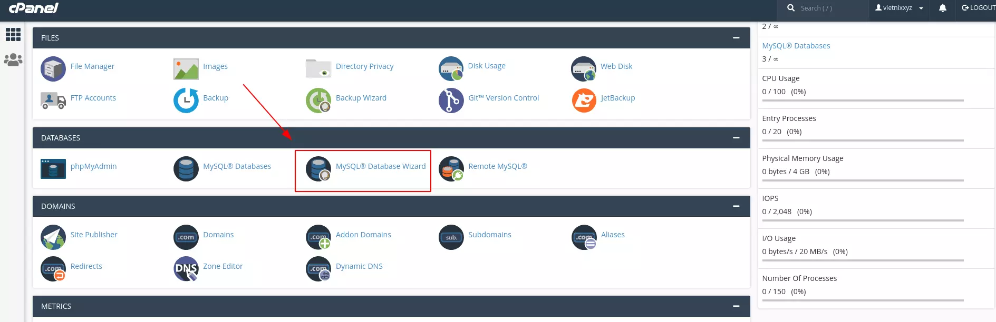This screenshot has width=996, height=322.
Task: Open the Backup icon
Action: (x=186, y=100)
